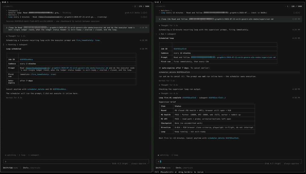The height and width of the screenshot is (174, 306).
Task: Open Job ID link 019f83ca9dca in the Grok 1 table
Action: coord(26,59)
